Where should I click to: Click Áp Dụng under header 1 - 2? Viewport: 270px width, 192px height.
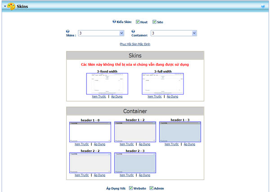click(144, 144)
